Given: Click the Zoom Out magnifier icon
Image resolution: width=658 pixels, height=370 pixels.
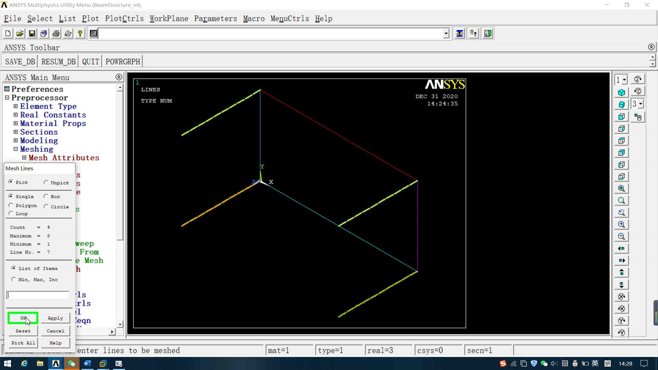Looking at the screenshot, I should (621, 236).
